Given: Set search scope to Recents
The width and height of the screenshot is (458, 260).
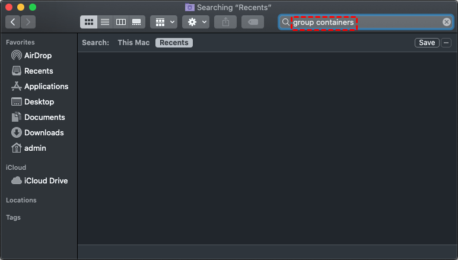Looking at the screenshot, I should (x=174, y=43).
